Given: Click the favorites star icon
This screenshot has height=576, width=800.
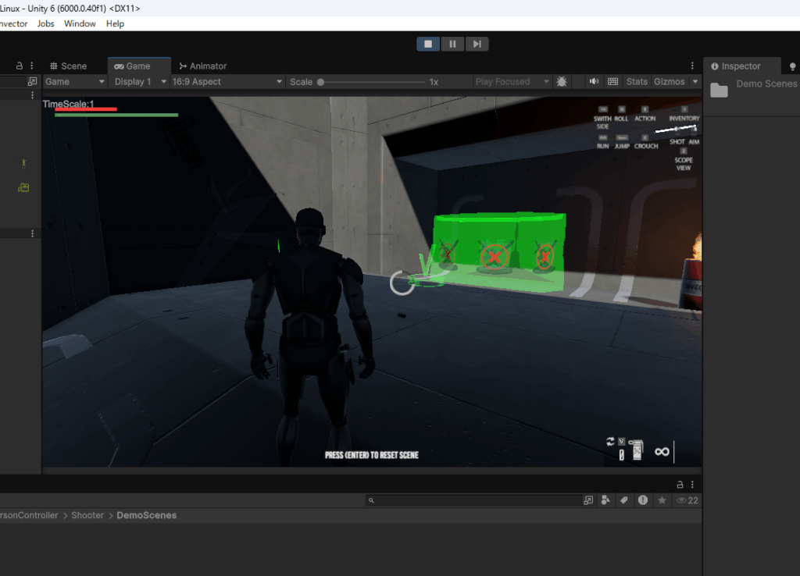Looking at the screenshot, I should [662, 500].
